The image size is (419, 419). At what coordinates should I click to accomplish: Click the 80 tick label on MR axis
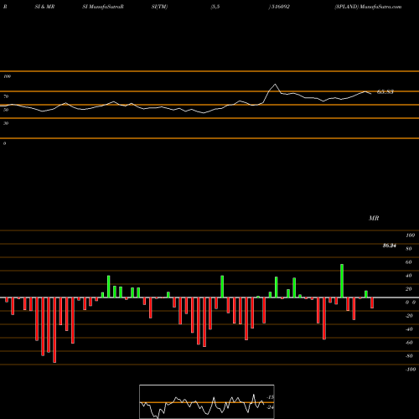tap(409, 249)
